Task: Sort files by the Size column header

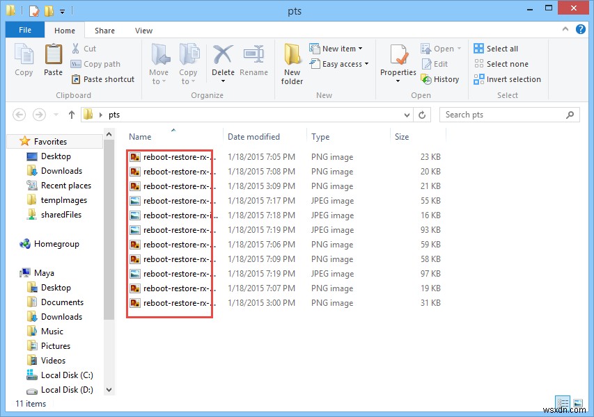Action: (401, 136)
